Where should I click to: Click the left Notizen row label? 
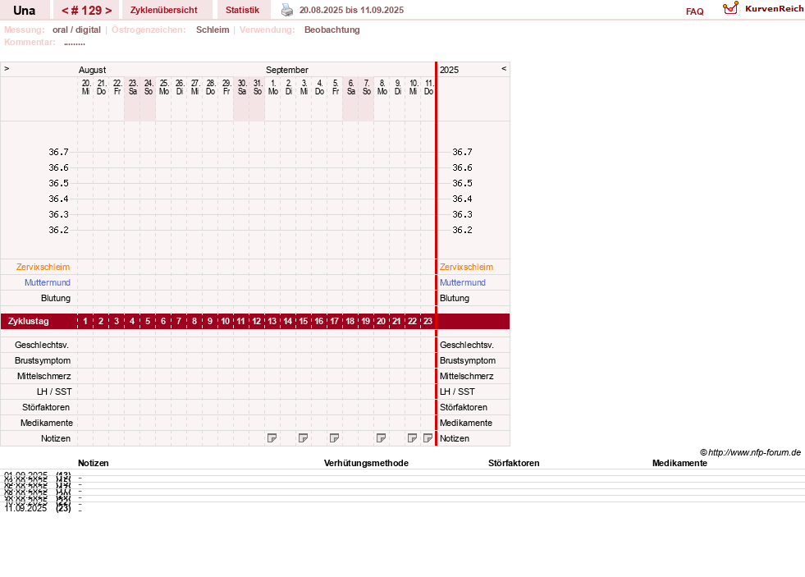tap(56, 438)
